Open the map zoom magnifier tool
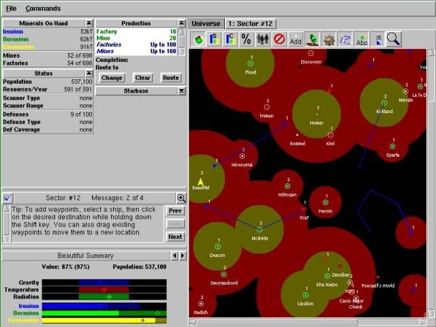This screenshot has width=436, height=327. pyautogui.click(x=394, y=40)
